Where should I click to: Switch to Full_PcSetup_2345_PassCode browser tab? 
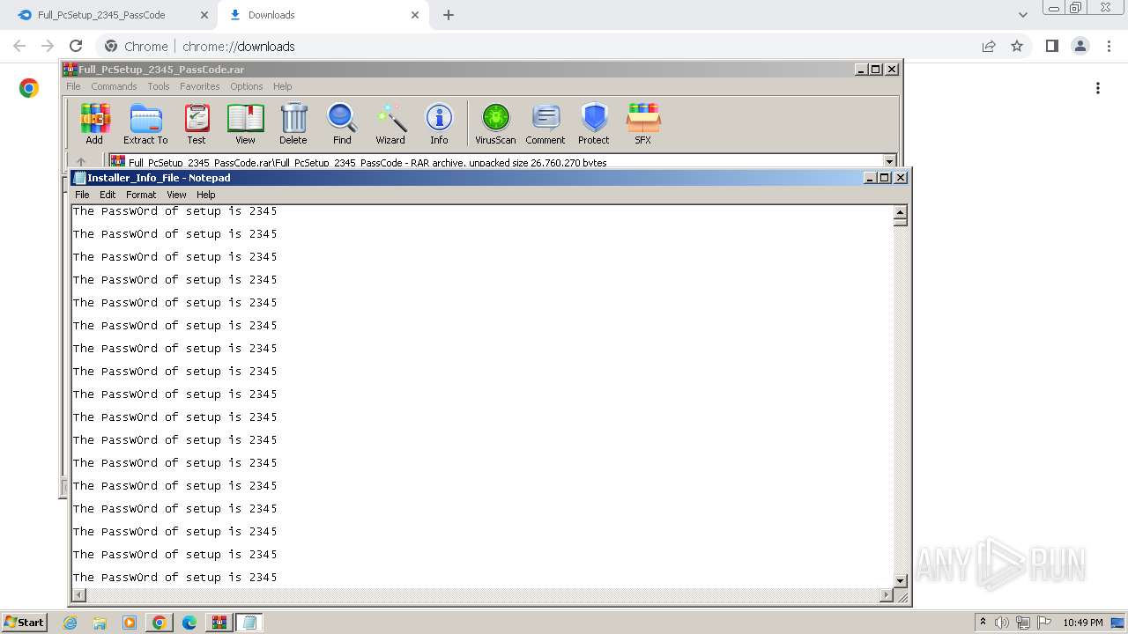[101, 15]
